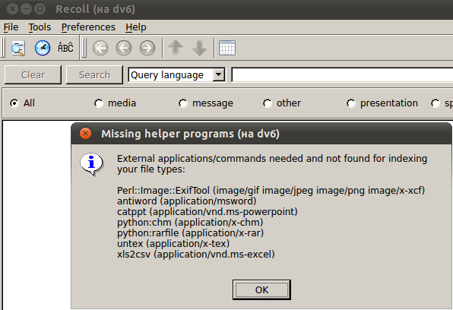Open the File menu
This screenshot has height=310, width=453.
click(11, 27)
